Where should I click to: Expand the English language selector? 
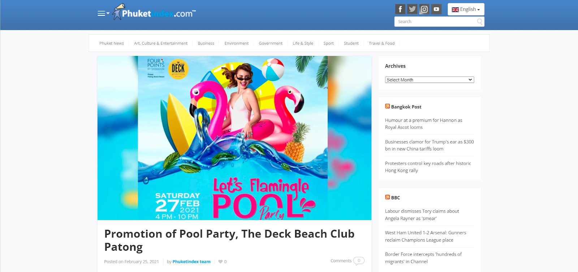[466, 9]
